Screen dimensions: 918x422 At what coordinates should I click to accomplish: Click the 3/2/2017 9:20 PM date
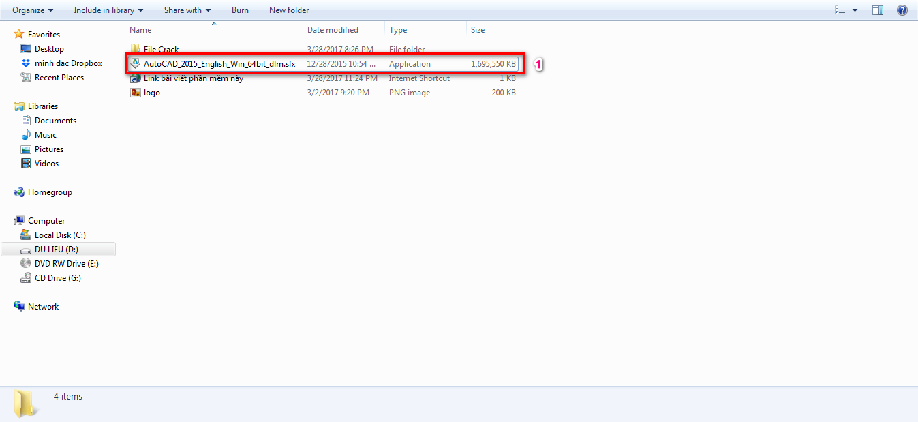[339, 93]
